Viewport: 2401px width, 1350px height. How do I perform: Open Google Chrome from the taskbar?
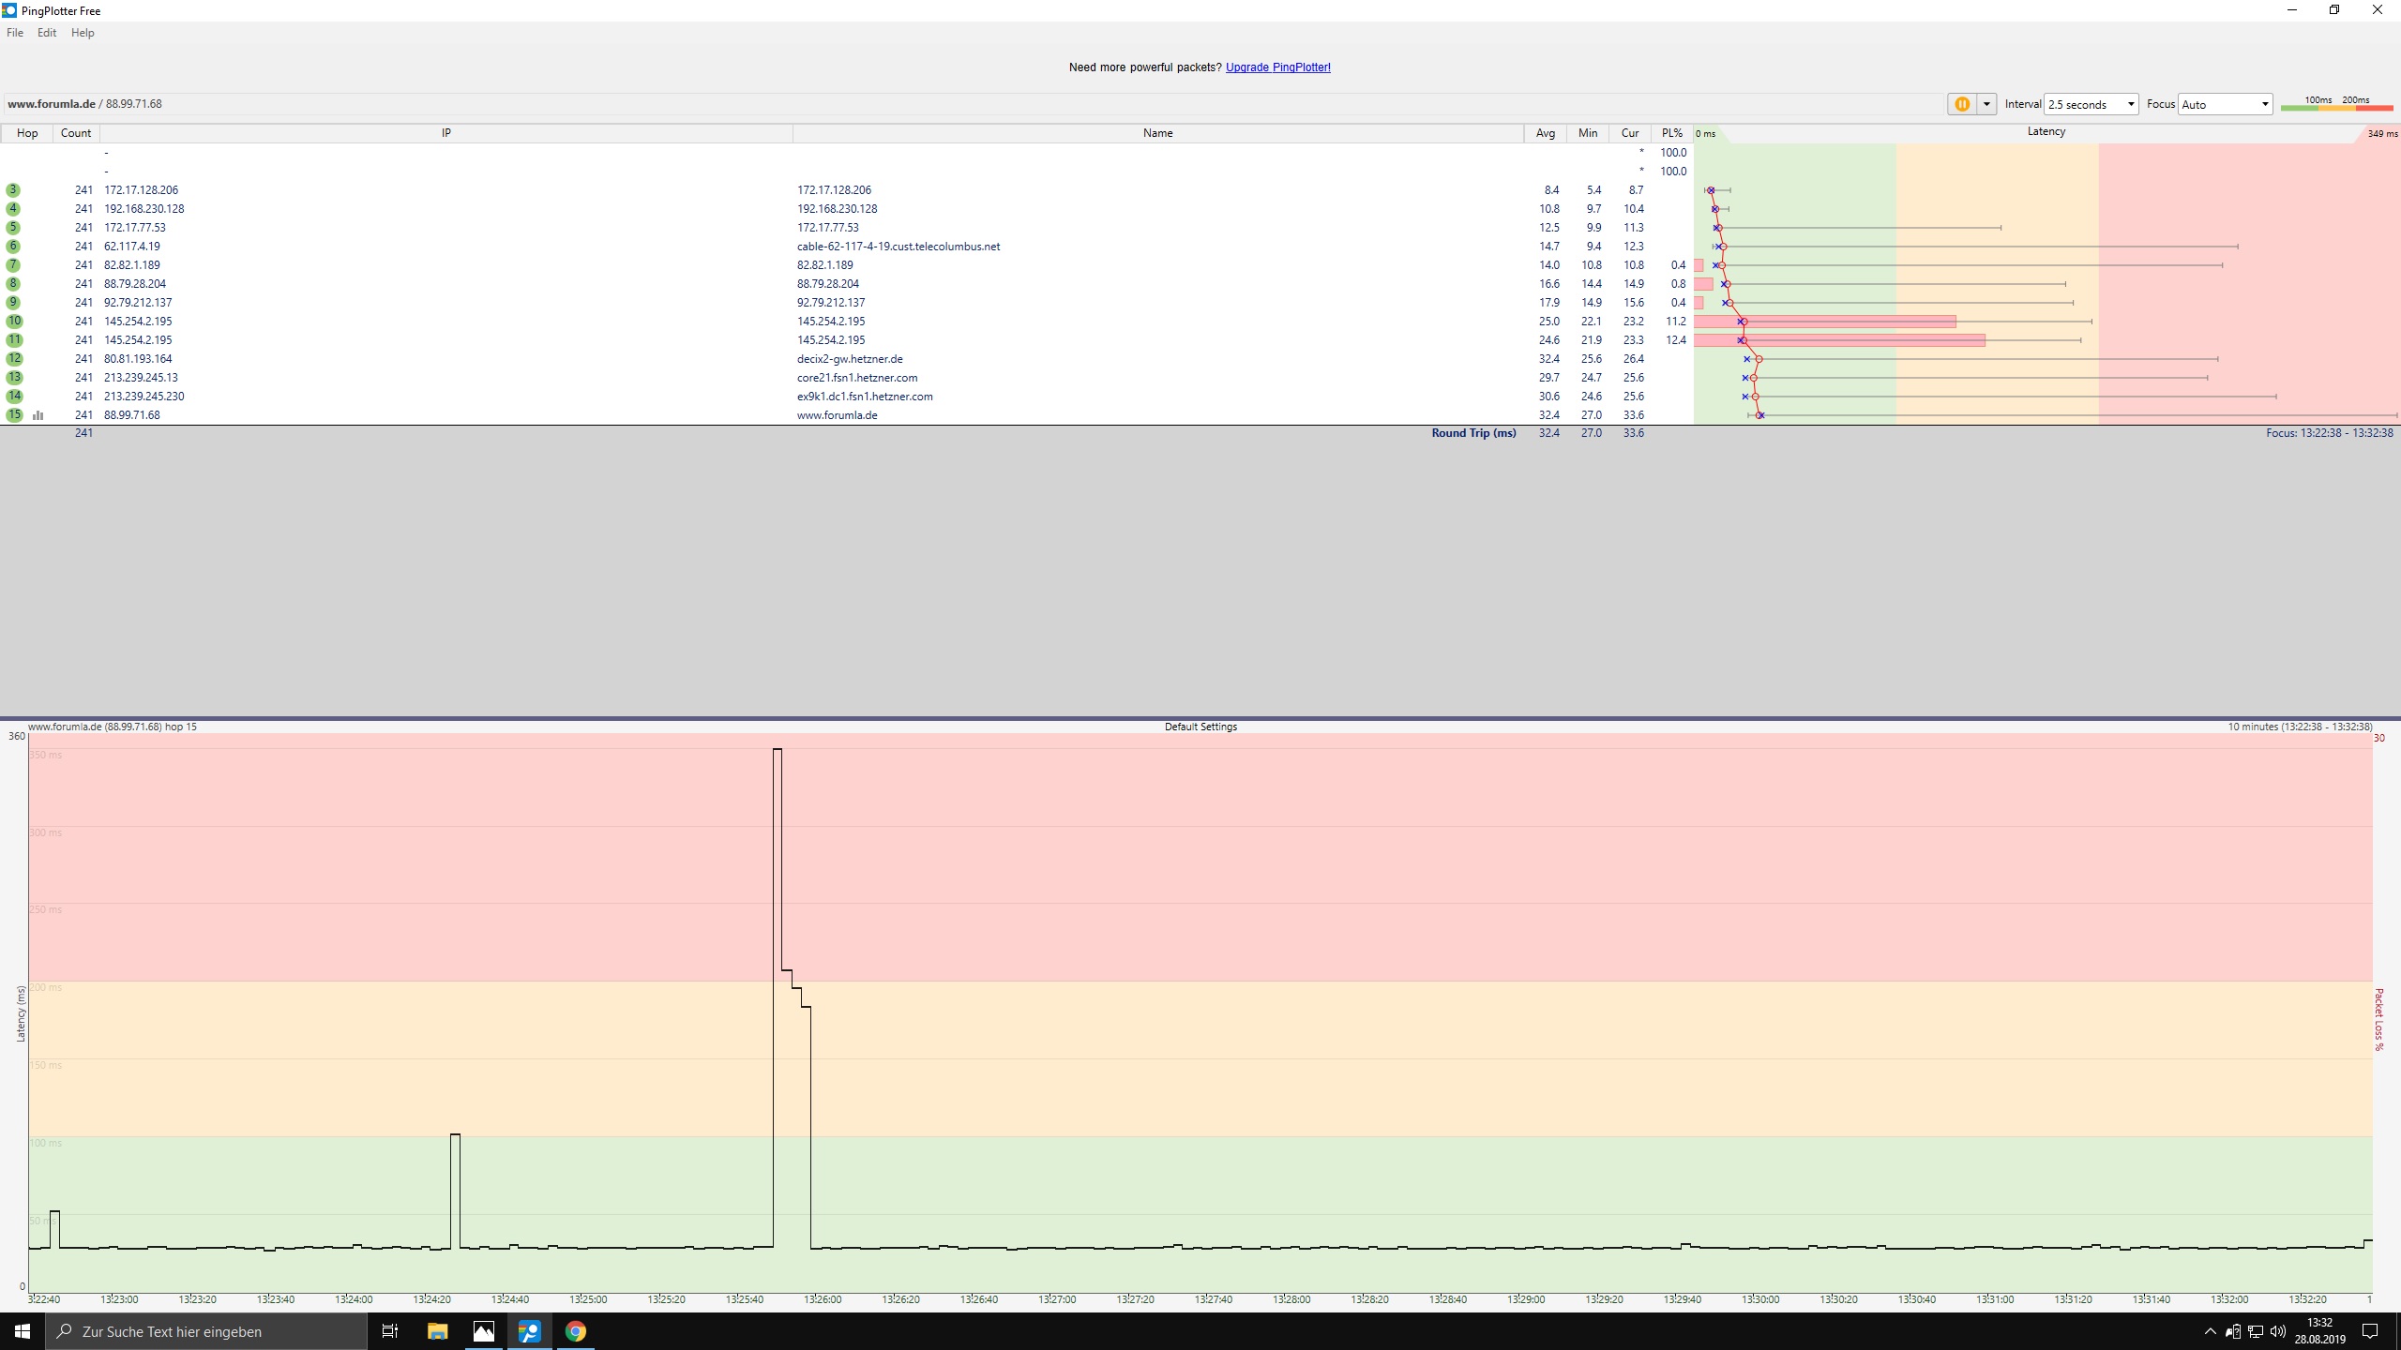pos(575,1331)
